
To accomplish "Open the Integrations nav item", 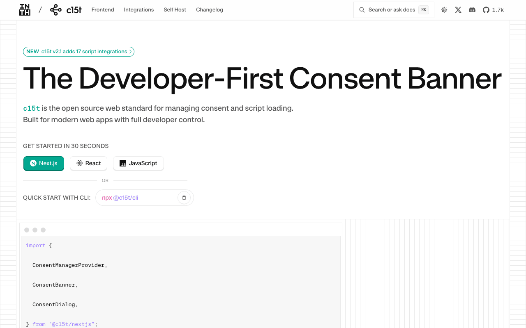I will click(139, 10).
